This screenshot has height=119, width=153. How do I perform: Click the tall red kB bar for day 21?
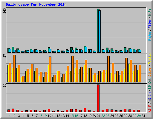pos(98,98)
